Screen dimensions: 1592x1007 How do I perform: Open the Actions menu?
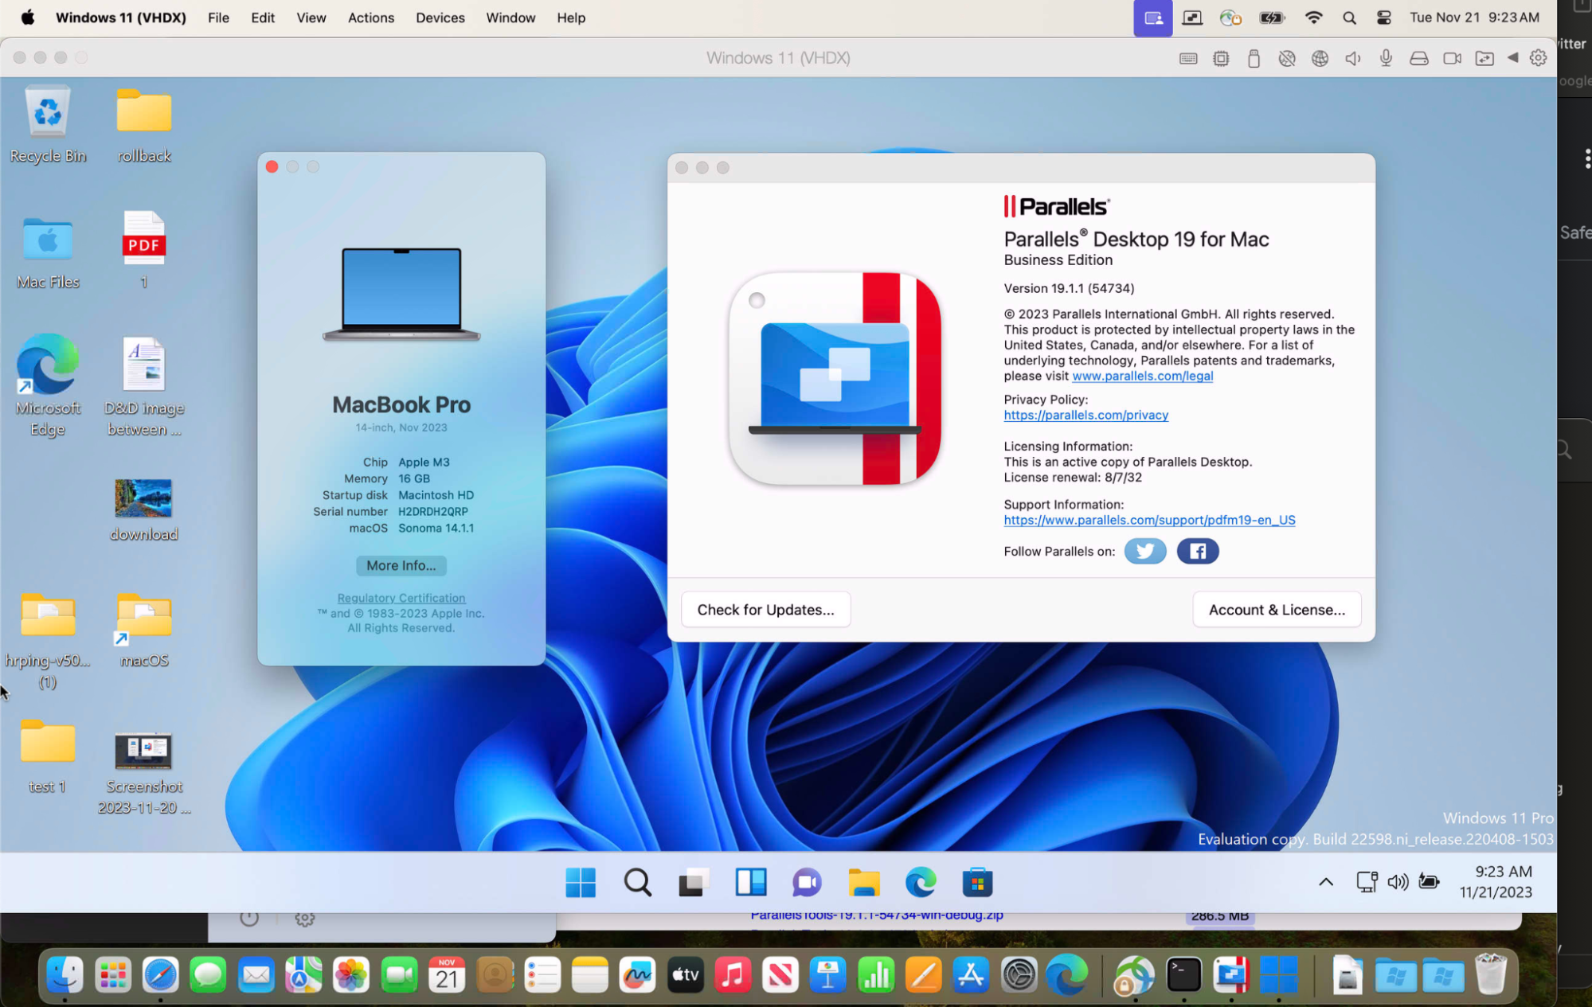370,17
